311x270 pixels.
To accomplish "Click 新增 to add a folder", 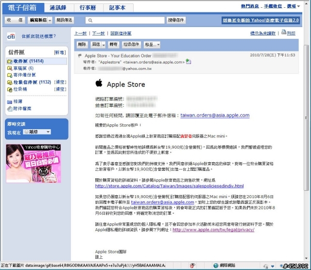I will coord(60,52).
